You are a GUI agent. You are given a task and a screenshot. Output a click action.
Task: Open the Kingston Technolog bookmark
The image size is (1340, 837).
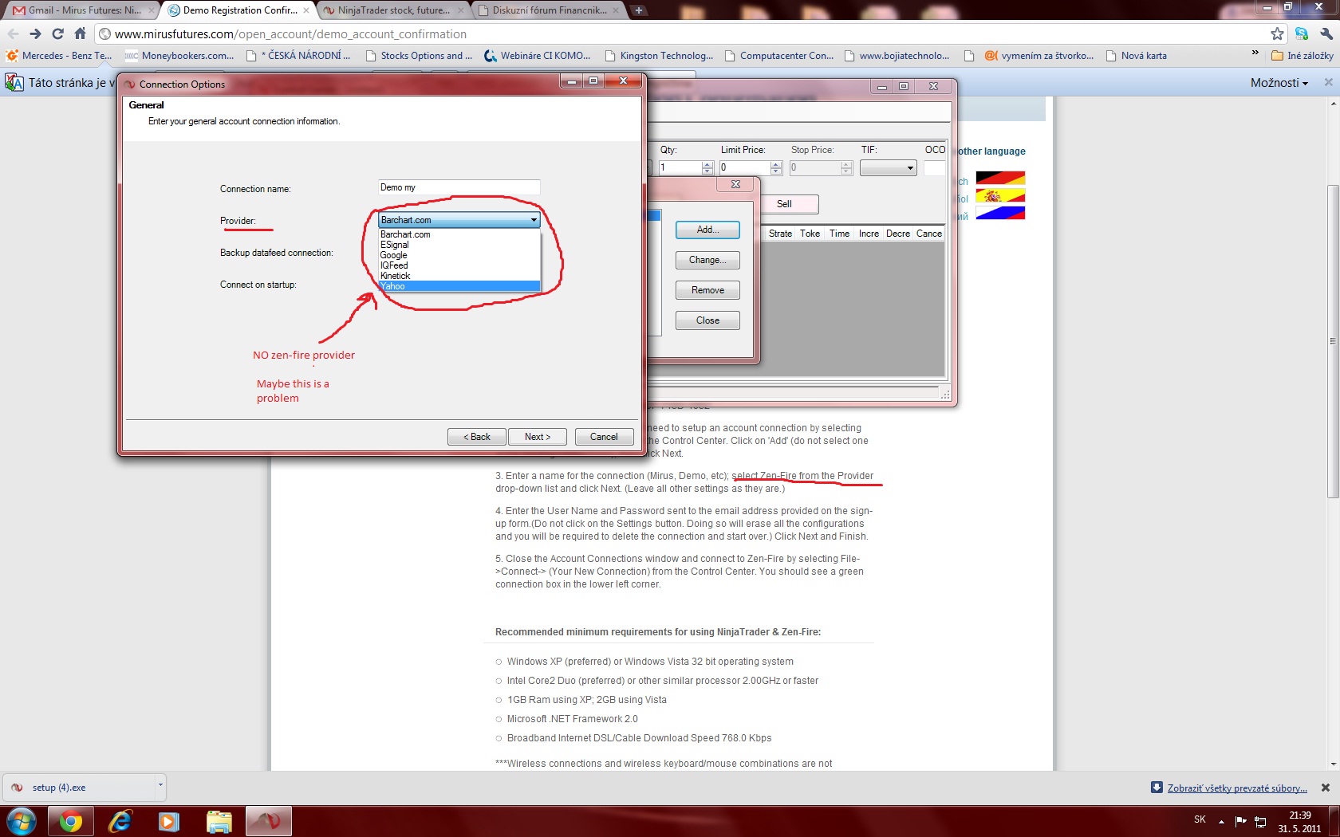point(659,56)
